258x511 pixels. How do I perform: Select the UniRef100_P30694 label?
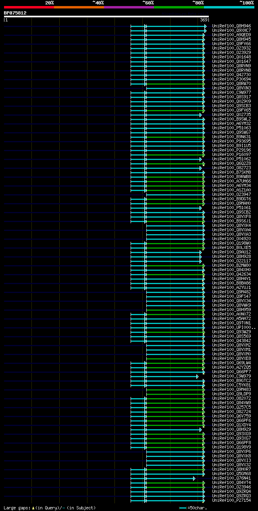(232, 79)
